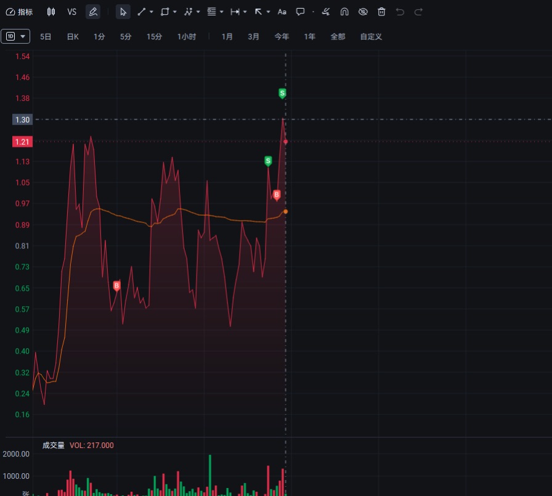Click the green S marker at peak
This screenshot has width=552, height=496.
(282, 93)
